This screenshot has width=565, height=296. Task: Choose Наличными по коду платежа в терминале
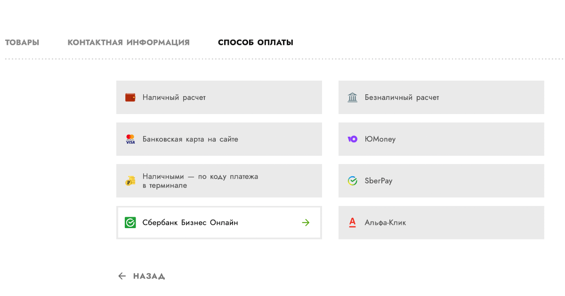[x=219, y=181]
